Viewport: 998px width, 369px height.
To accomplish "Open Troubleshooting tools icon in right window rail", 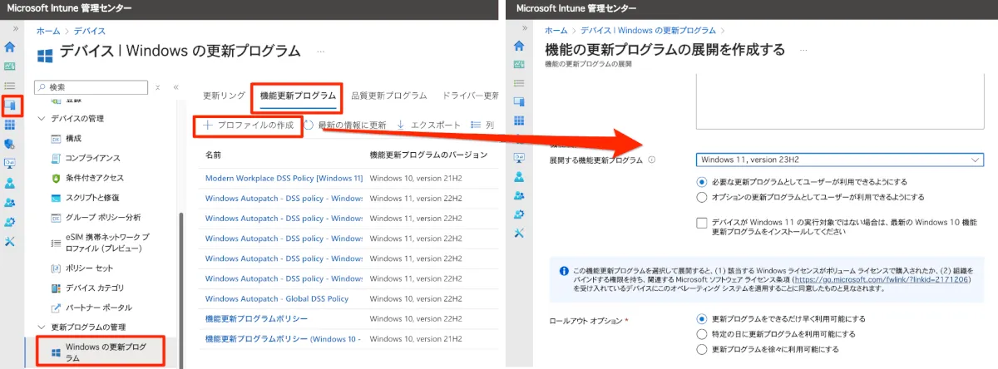I will (x=520, y=232).
